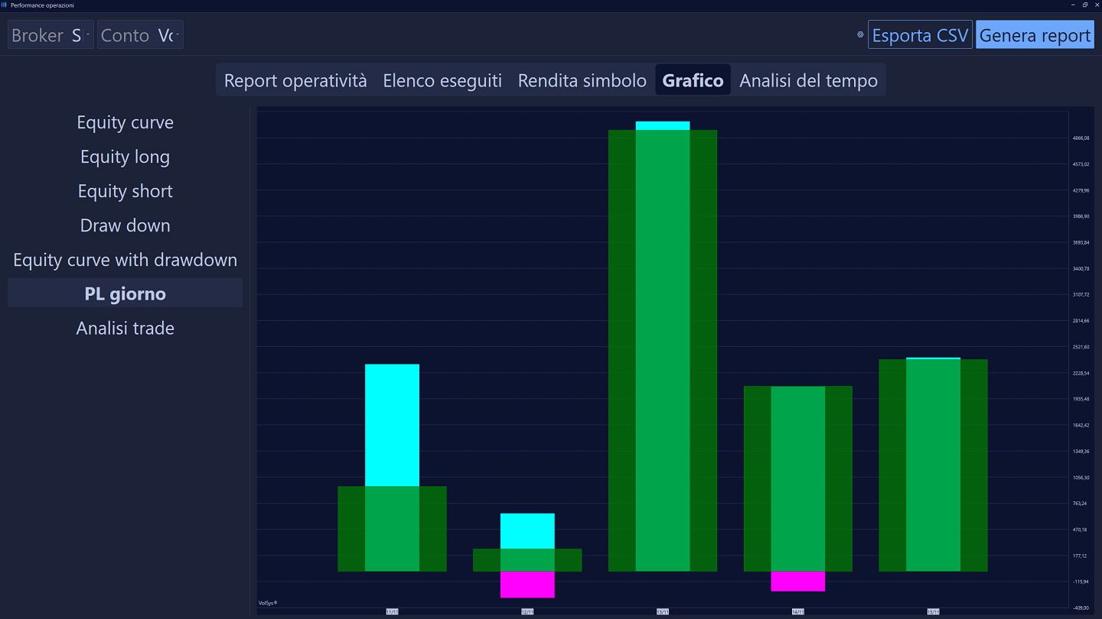Screen dimensions: 1102x619
Task: Open the Analisi trade view
Action: pos(125,328)
